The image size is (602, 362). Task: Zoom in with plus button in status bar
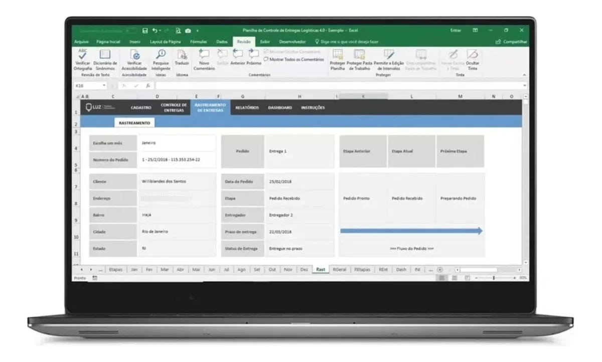coord(514,278)
